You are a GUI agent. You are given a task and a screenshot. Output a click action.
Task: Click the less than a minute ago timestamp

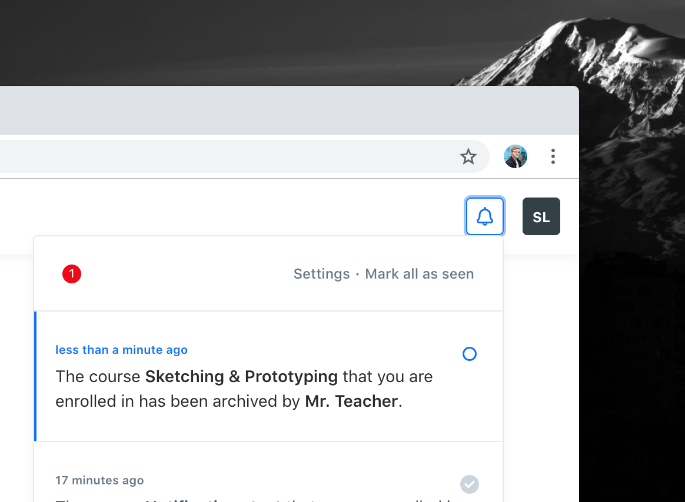pos(121,350)
